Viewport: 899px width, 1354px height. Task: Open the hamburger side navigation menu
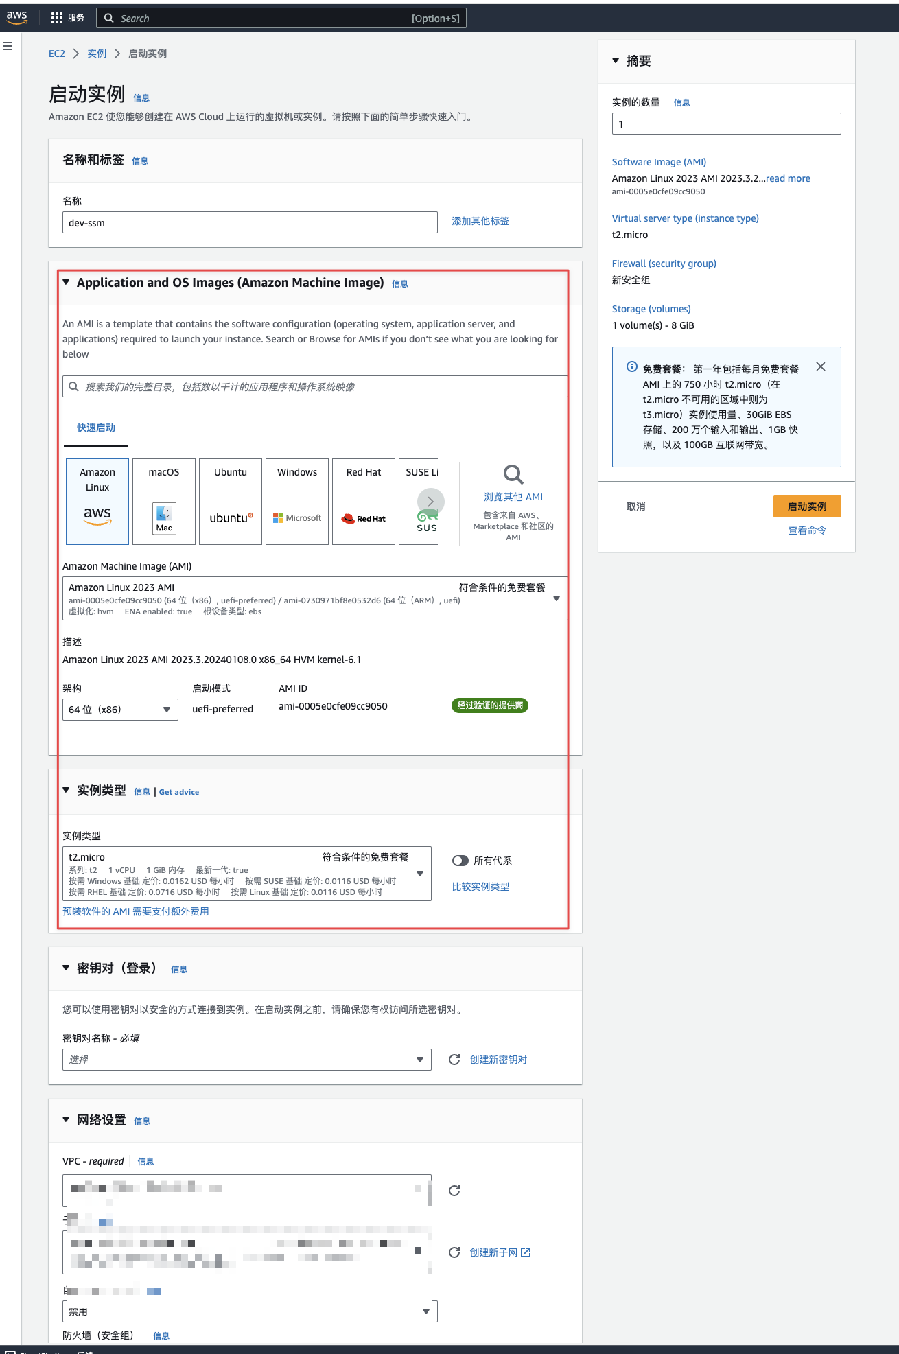(x=8, y=46)
